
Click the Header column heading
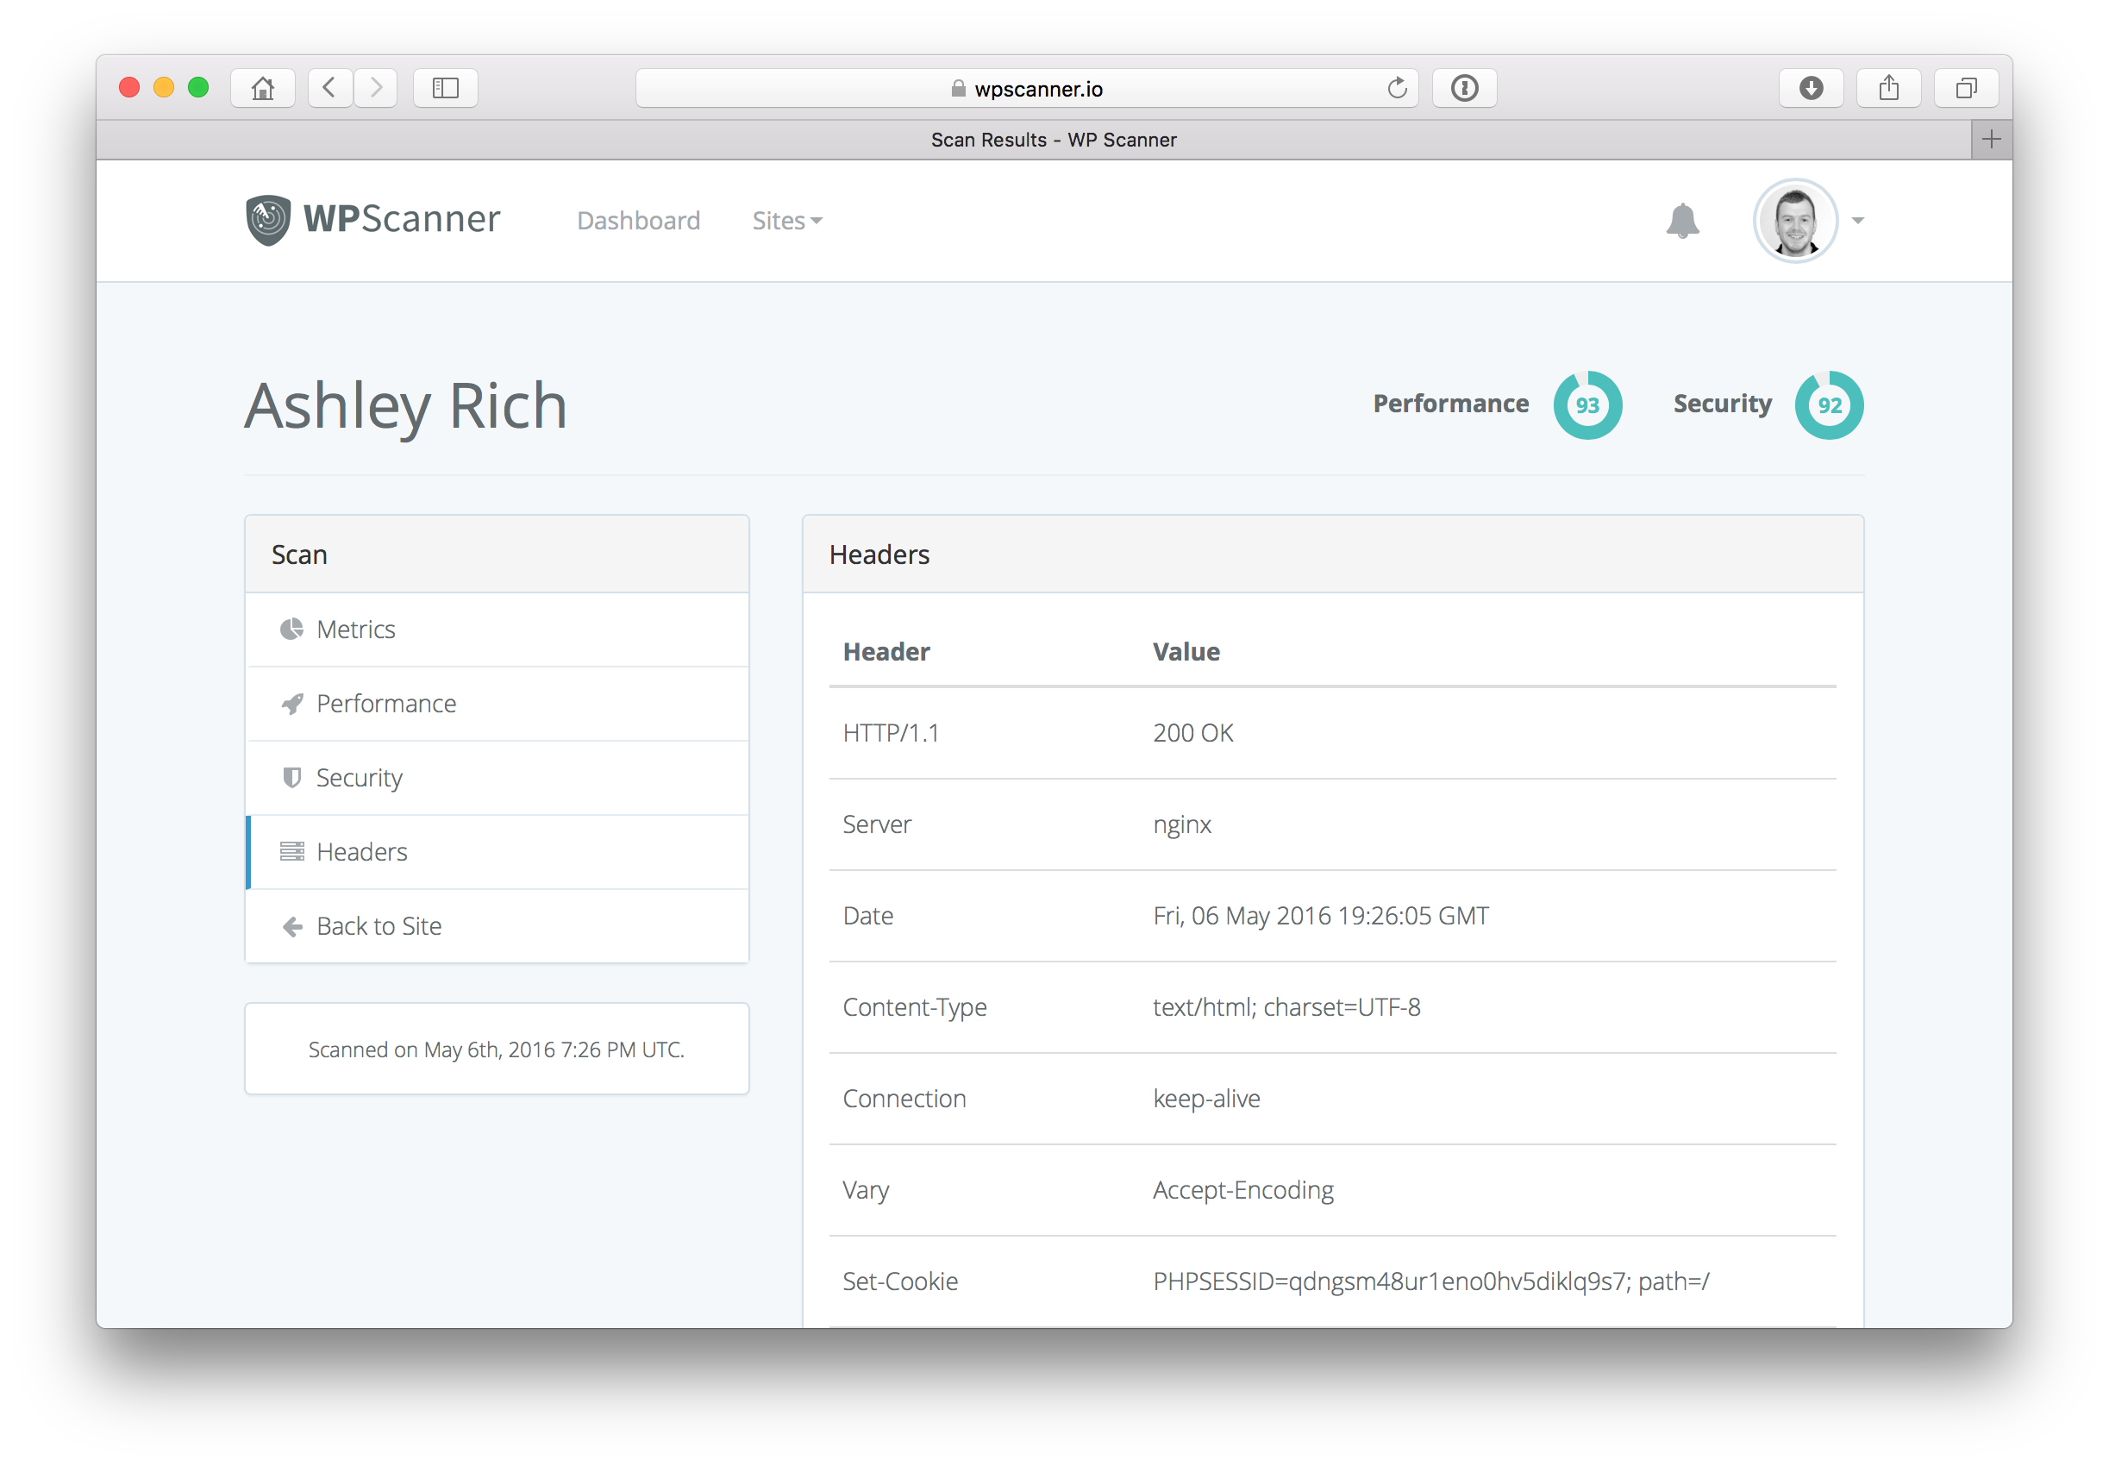pos(886,652)
